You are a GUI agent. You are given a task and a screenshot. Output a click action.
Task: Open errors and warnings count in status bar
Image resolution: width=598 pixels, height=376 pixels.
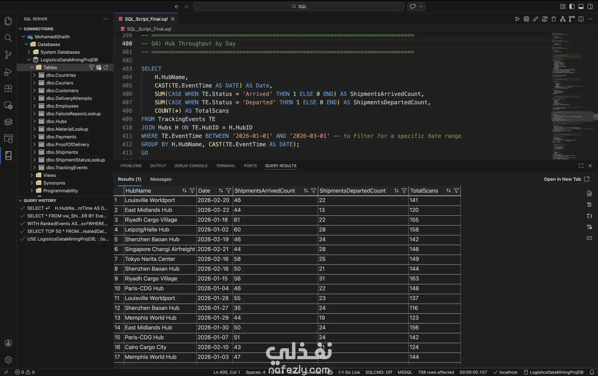pyautogui.click(x=25, y=372)
